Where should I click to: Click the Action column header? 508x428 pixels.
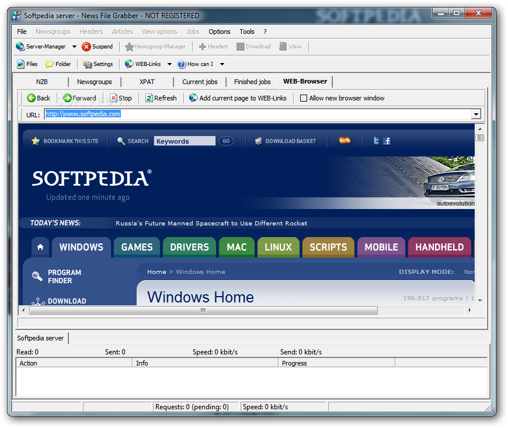74,363
